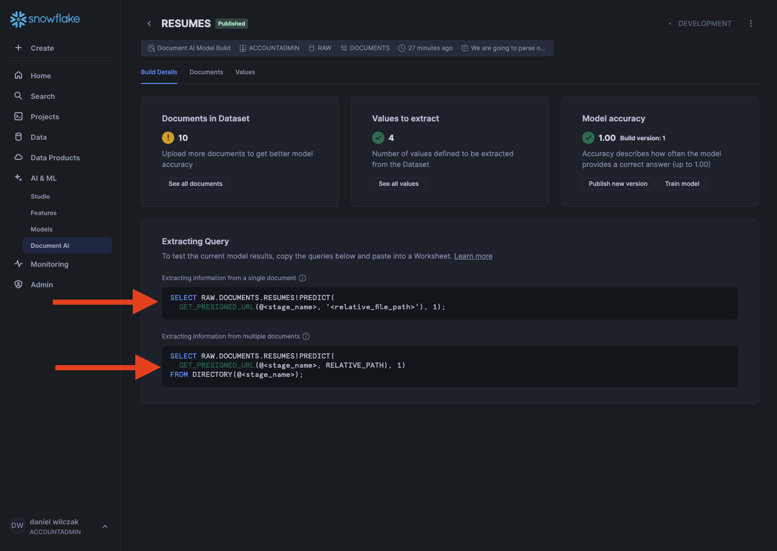The width and height of the screenshot is (777, 551).
Task: Collapse the AI & ML section
Action: 44,178
